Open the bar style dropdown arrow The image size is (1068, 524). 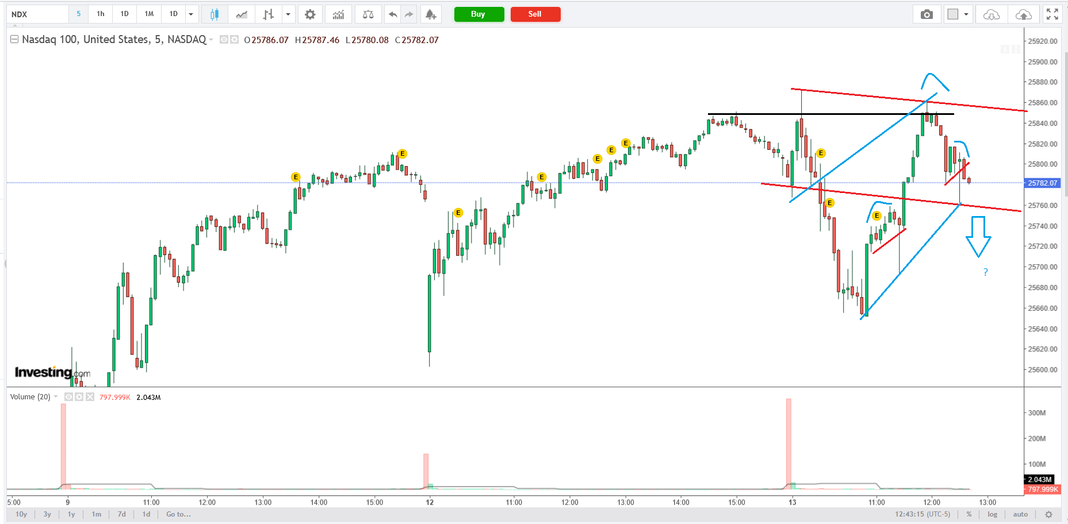click(288, 14)
